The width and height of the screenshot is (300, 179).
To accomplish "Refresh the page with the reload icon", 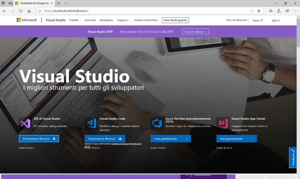I will coord(21,11).
